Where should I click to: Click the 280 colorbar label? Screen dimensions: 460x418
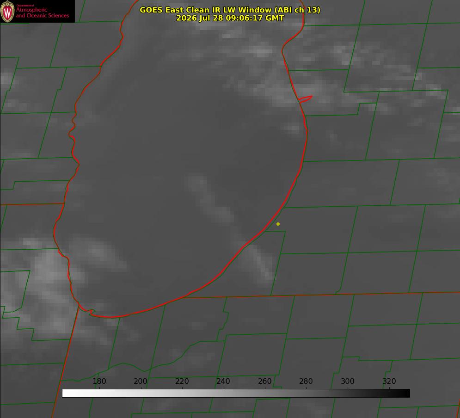[306, 381]
